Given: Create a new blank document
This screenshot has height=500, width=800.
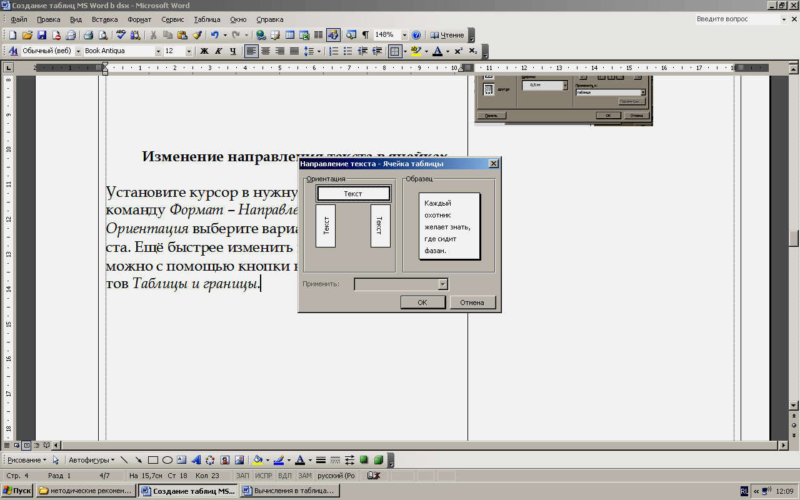Looking at the screenshot, I should point(12,35).
